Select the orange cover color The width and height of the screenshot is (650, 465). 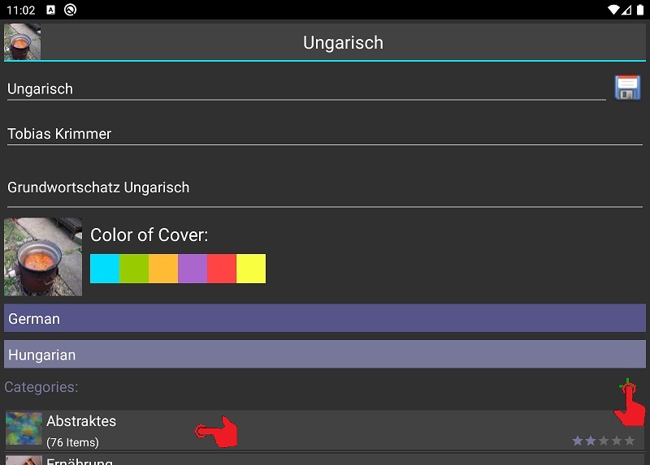click(163, 269)
